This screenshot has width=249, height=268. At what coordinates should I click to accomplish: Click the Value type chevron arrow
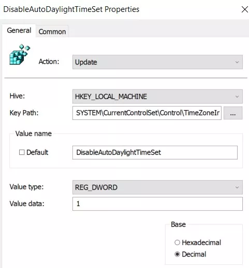click(237, 187)
